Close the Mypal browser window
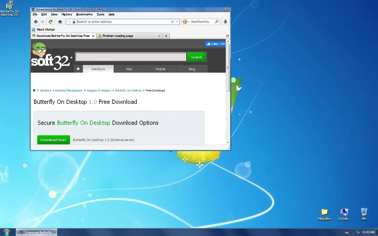This screenshot has height=236, width=378. click(225, 9)
